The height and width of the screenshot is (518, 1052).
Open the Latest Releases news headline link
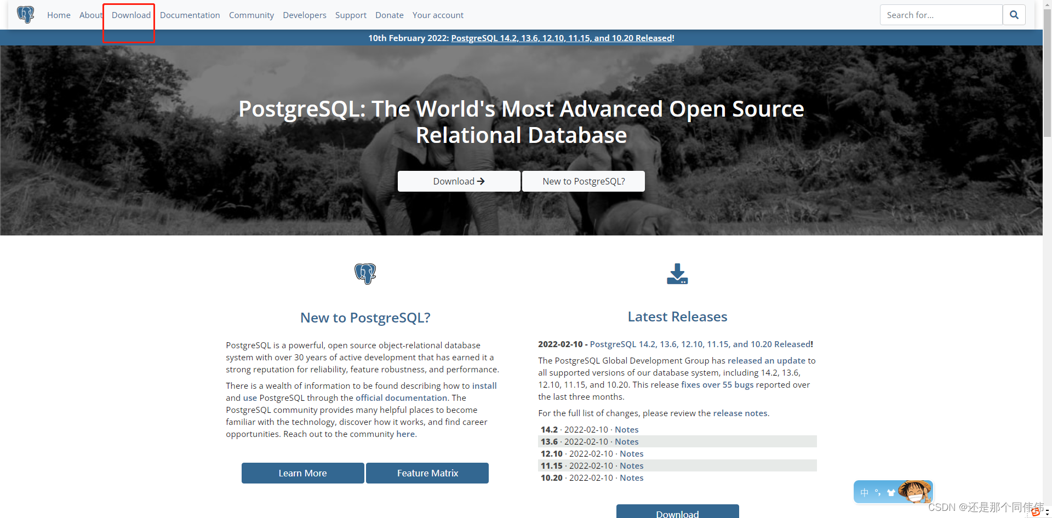point(700,344)
